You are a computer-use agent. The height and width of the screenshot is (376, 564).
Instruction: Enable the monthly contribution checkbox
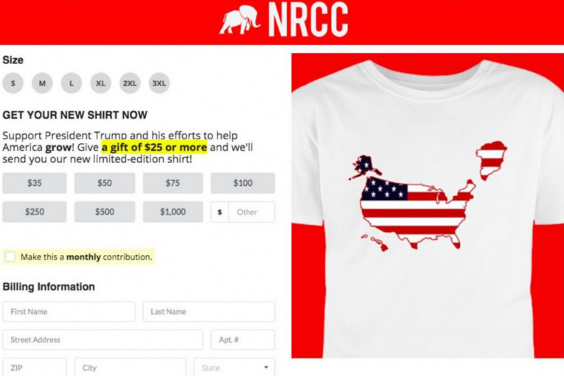coord(10,257)
